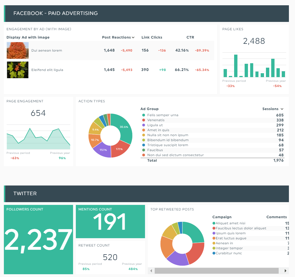Click the -136 link clicks change
The width and height of the screenshot is (295, 277).
[162, 50]
